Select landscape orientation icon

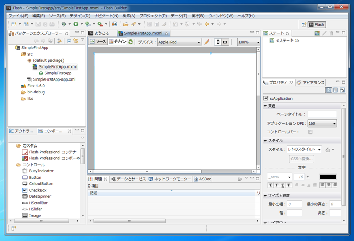click(x=225, y=42)
